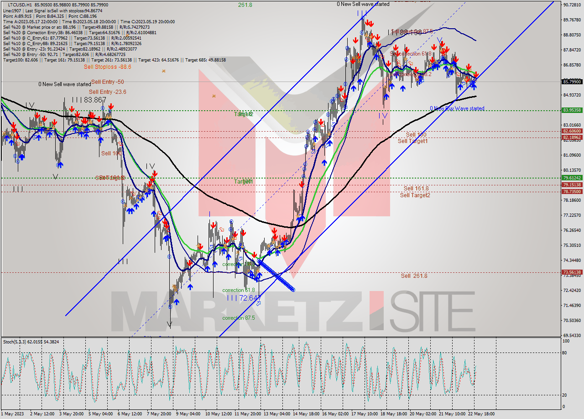Click the current price tag 85.79900
Image resolution: width=584 pixels, height=419 pixels.
pyautogui.click(x=572, y=82)
